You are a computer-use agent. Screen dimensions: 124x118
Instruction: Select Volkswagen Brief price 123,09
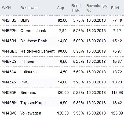tap(117, 113)
